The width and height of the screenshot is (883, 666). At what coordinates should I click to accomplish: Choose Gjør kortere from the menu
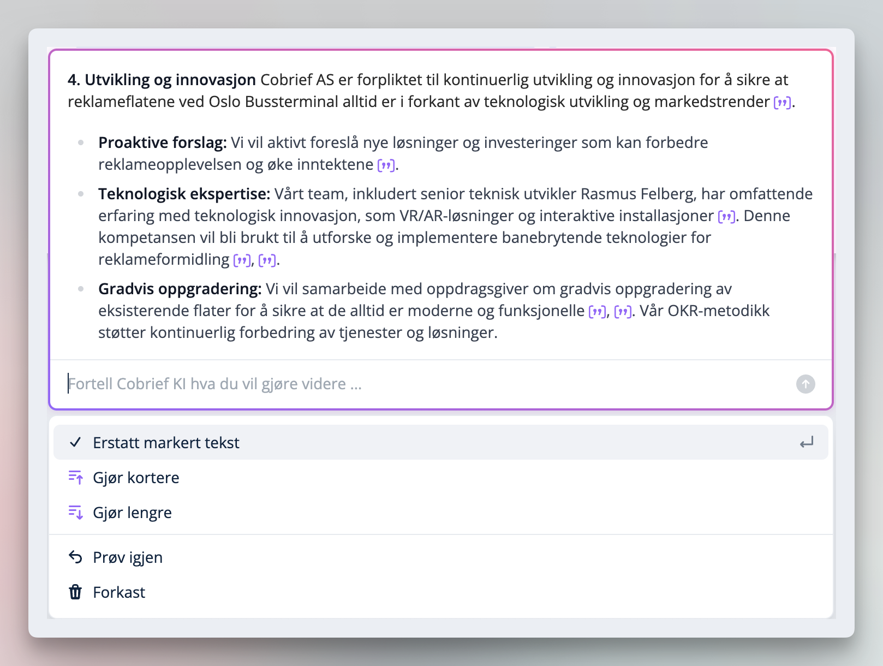tap(136, 478)
